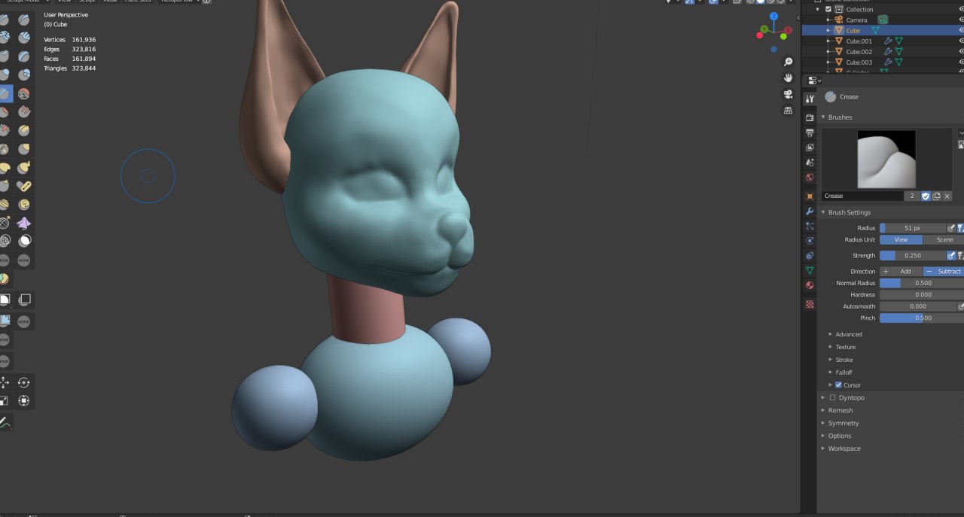This screenshot has width=964, height=517.
Task: Collapse the Collection tree in outliner
Action: [x=818, y=9]
